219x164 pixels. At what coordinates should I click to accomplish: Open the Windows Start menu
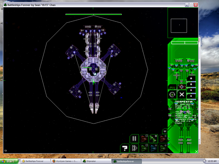(9, 161)
